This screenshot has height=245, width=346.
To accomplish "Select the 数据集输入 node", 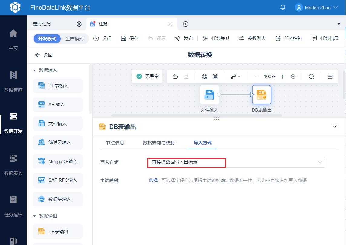I will point(58,199).
